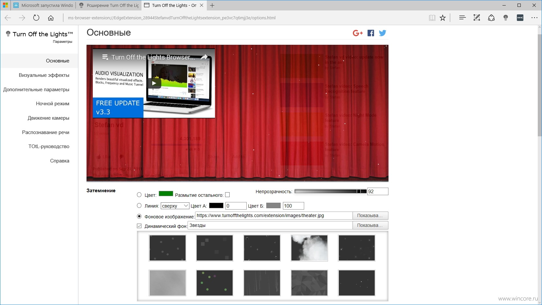Click the Цвет А value field showing 0
This screenshot has width=542, height=305.
(236, 206)
